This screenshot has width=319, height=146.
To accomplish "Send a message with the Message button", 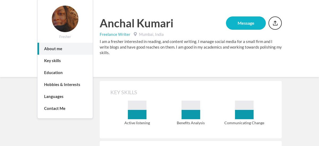I will [246, 23].
